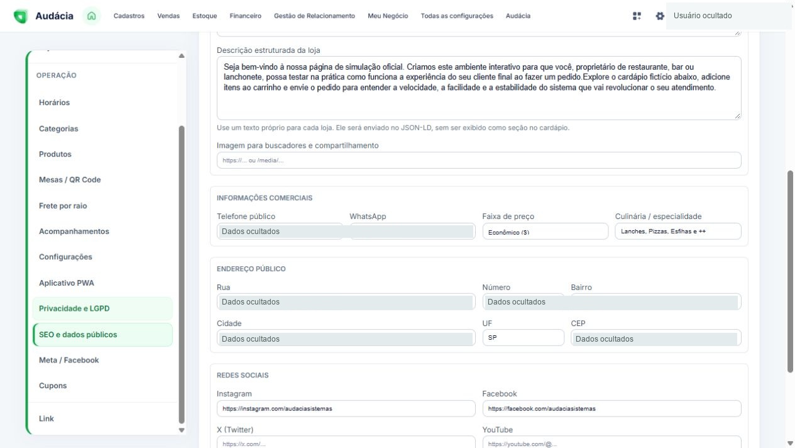The height and width of the screenshot is (448, 795).
Task: Open the Vendas menu
Action: [x=168, y=16]
